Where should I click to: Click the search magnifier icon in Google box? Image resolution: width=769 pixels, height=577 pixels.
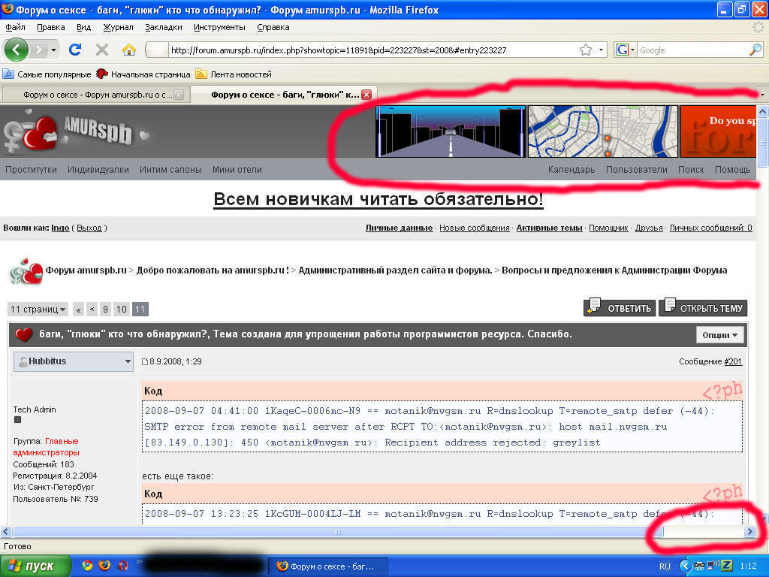(755, 50)
